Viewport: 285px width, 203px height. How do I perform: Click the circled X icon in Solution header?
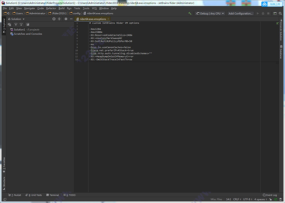pos(54,19)
